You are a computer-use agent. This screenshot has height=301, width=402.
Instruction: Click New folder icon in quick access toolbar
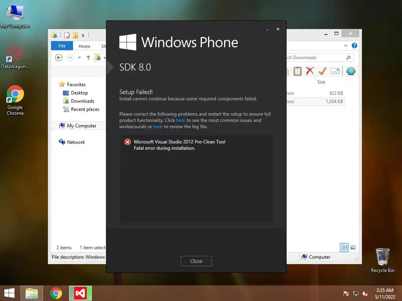pyautogui.click(x=75, y=35)
